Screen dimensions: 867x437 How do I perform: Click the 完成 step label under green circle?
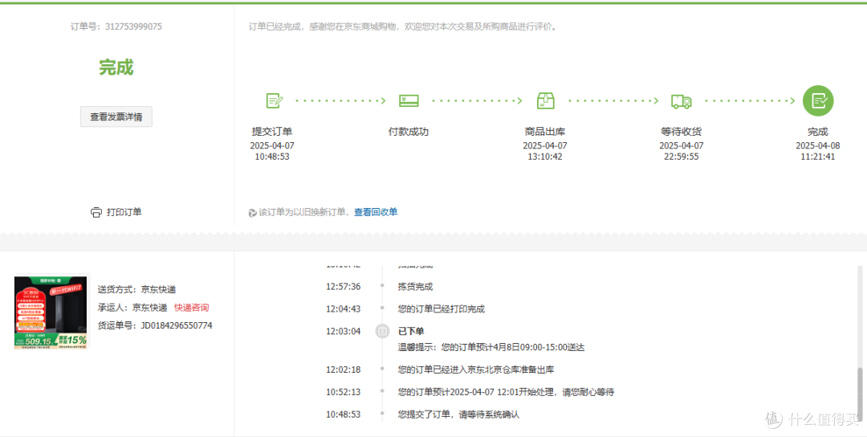(x=818, y=132)
